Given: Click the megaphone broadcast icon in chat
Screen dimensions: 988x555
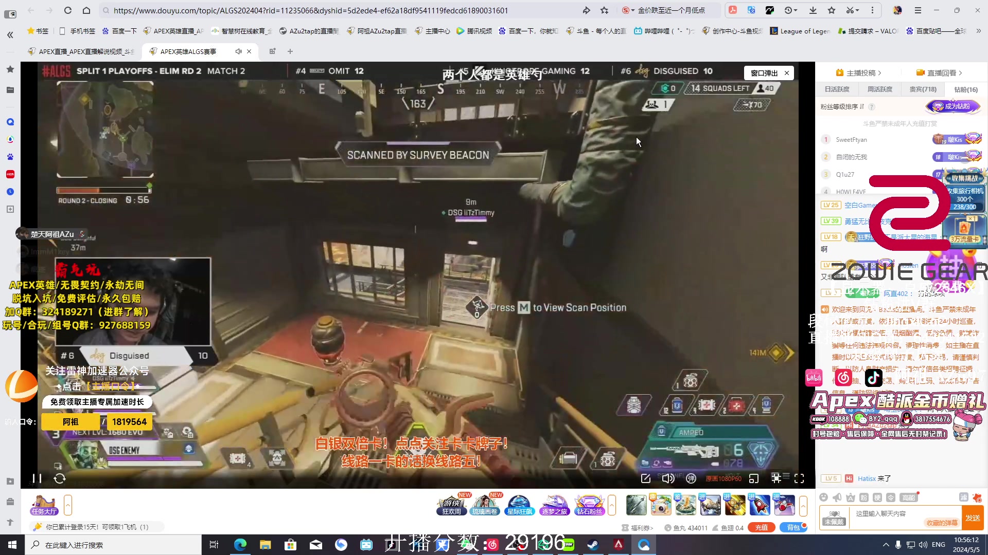Looking at the screenshot, I should click(x=837, y=497).
